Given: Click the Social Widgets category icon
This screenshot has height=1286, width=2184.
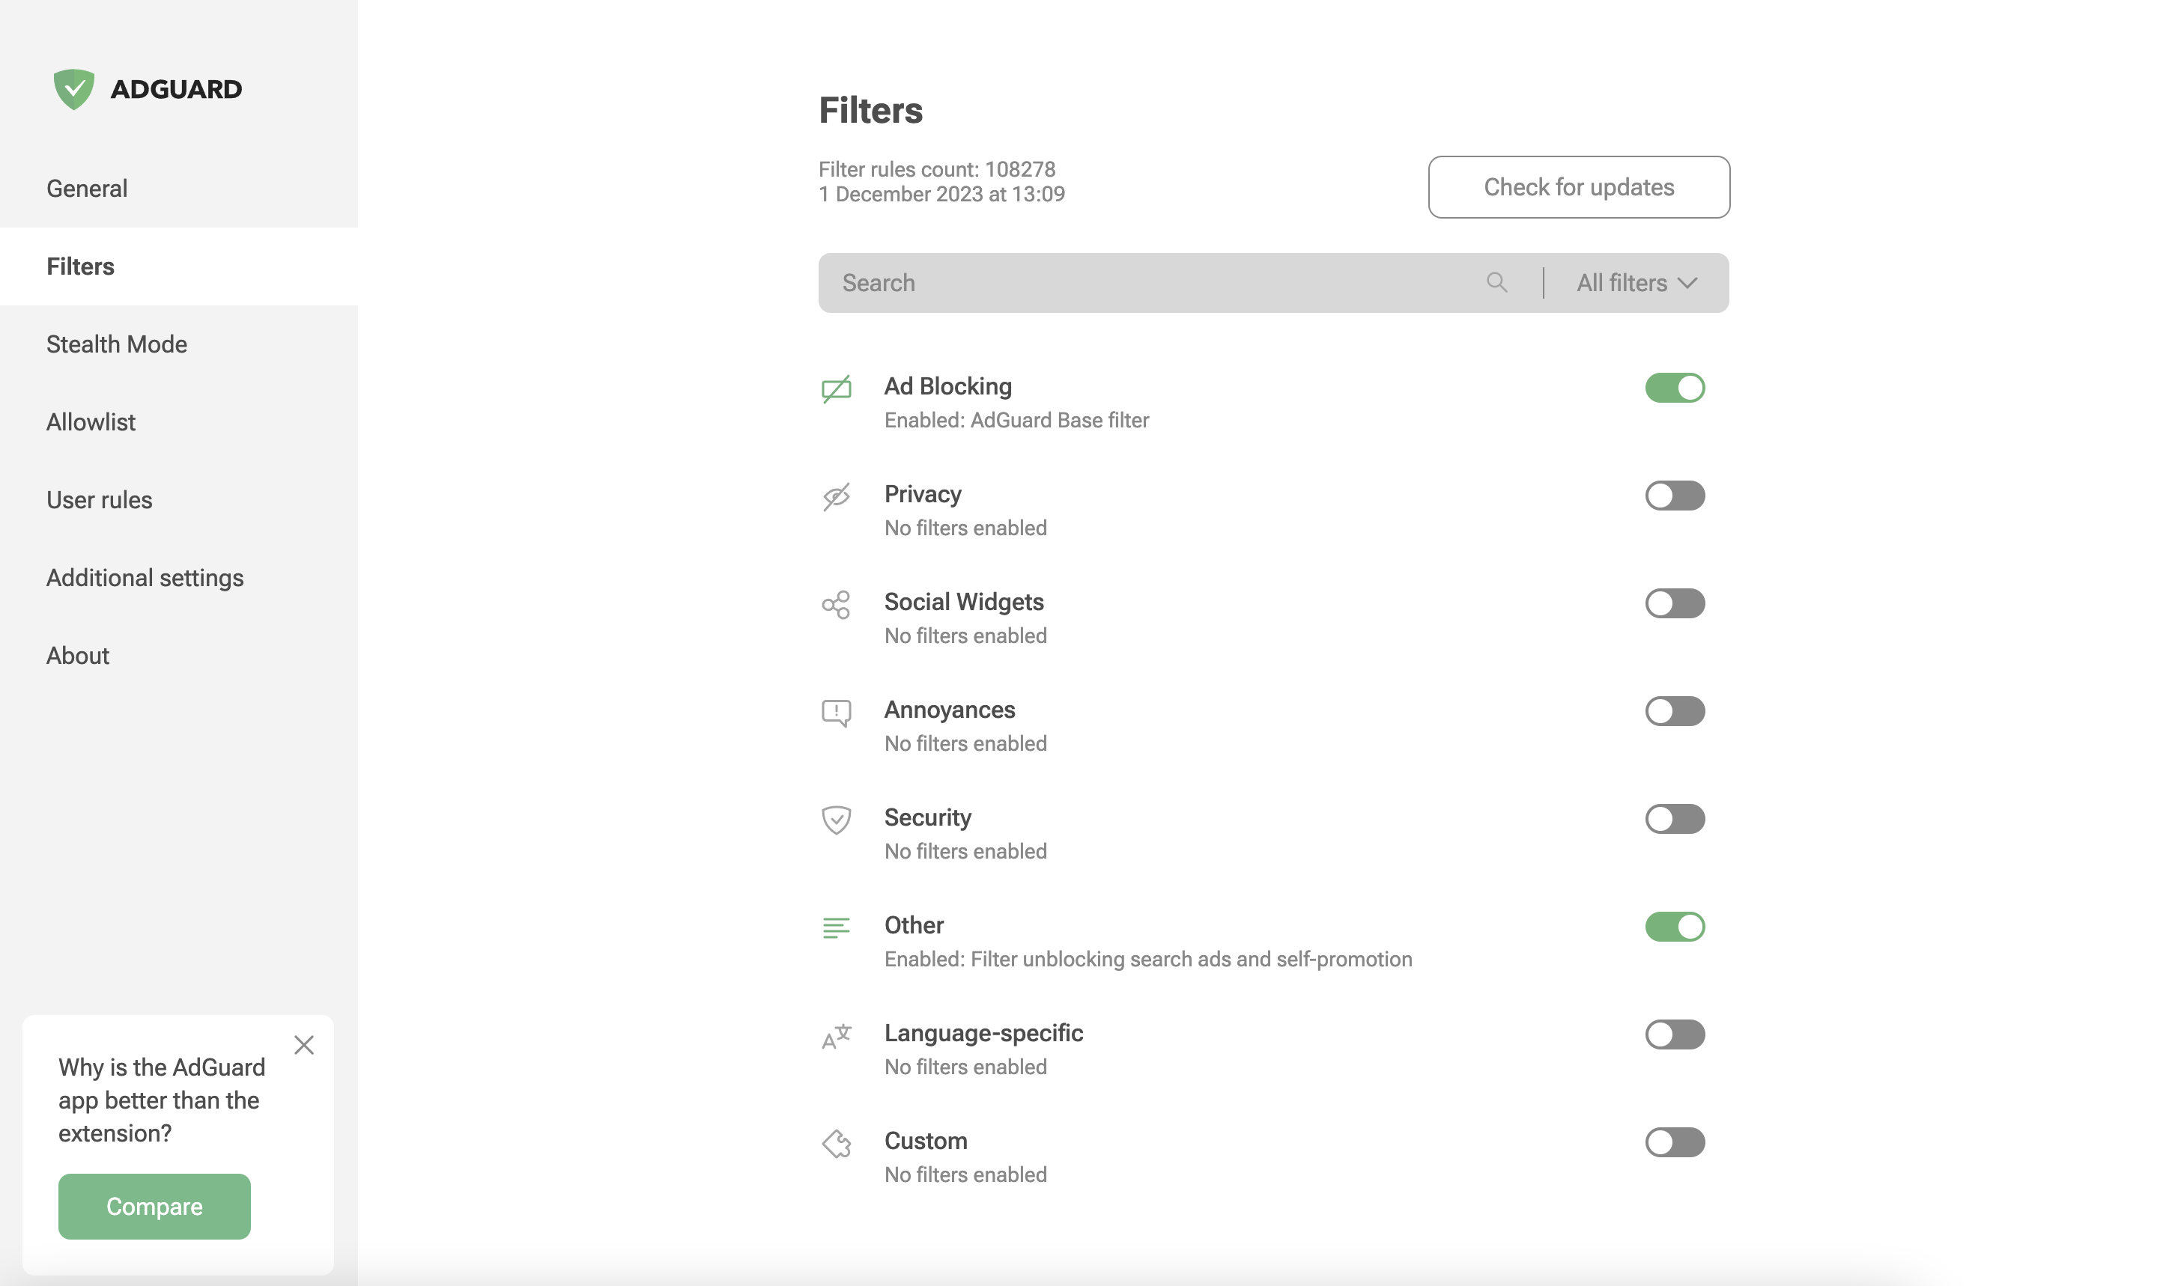Looking at the screenshot, I should [x=837, y=602].
